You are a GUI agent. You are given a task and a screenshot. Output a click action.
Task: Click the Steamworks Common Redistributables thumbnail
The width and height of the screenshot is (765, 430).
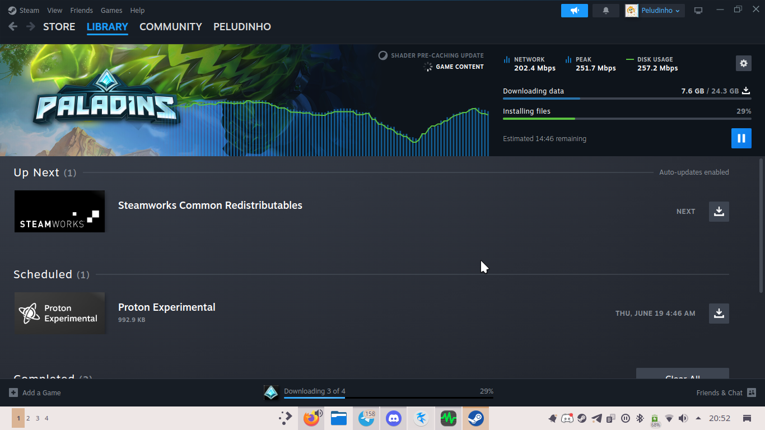tap(60, 212)
